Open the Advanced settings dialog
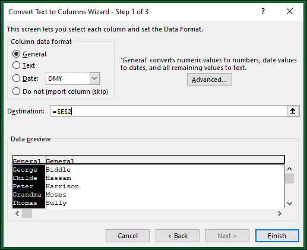This screenshot has height=250, width=307. pos(209,80)
